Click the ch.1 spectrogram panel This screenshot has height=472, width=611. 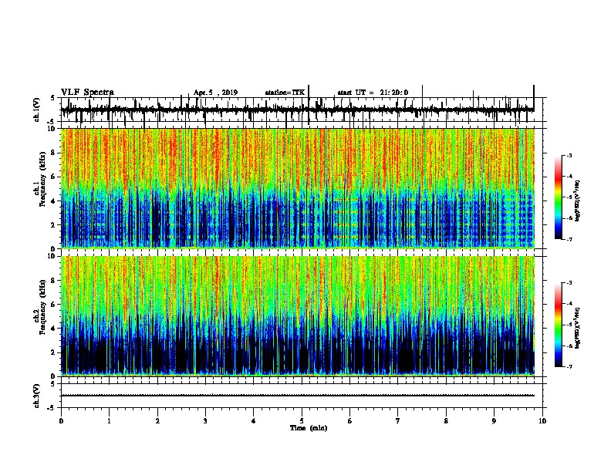(298, 188)
